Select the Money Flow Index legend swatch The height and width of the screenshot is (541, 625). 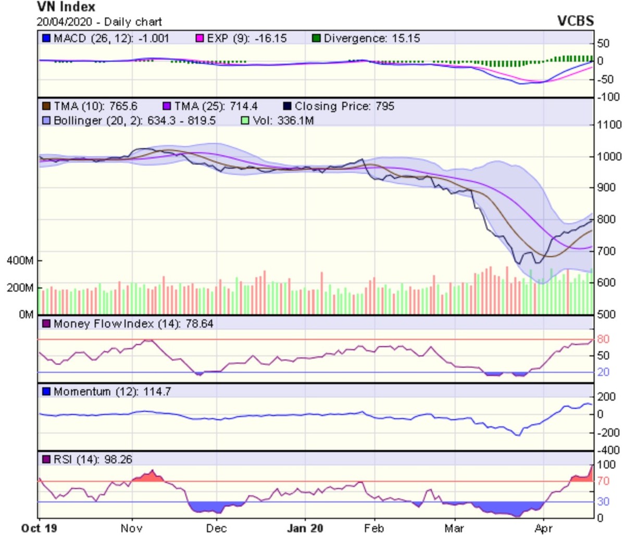[x=46, y=324]
